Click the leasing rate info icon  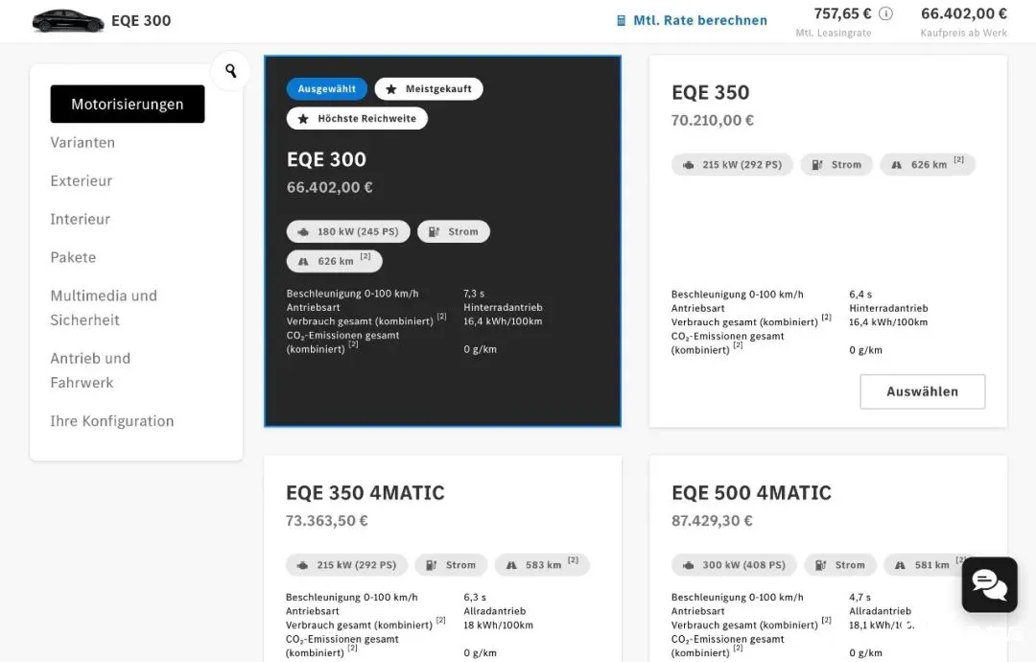pos(886,13)
